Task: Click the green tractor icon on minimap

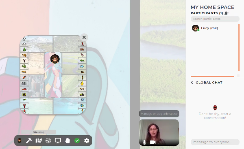Action: click(x=82, y=94)
